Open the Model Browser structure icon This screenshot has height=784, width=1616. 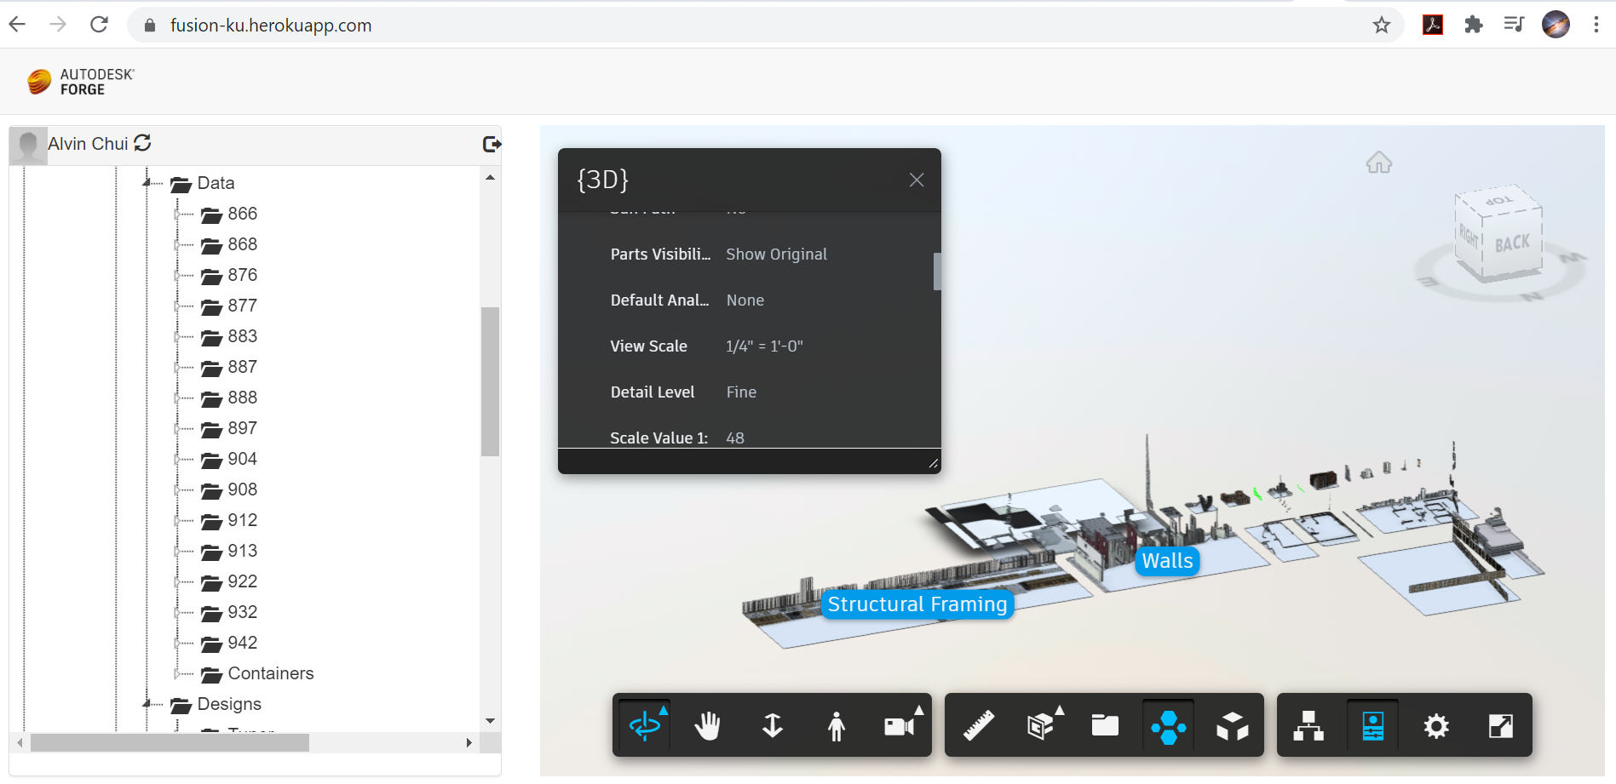tap(1308, 726)
